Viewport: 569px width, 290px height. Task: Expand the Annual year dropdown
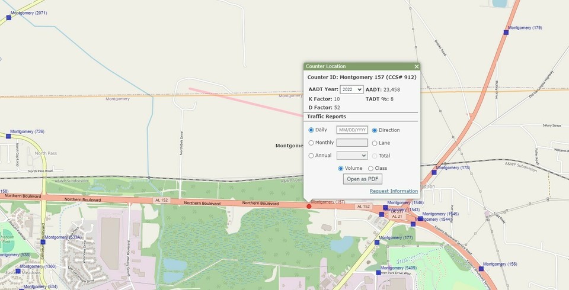click(351, 156)
